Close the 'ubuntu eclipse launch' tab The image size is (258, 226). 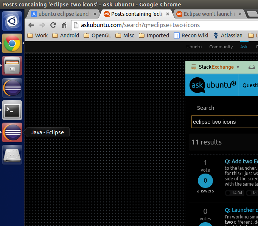(95, 14)
